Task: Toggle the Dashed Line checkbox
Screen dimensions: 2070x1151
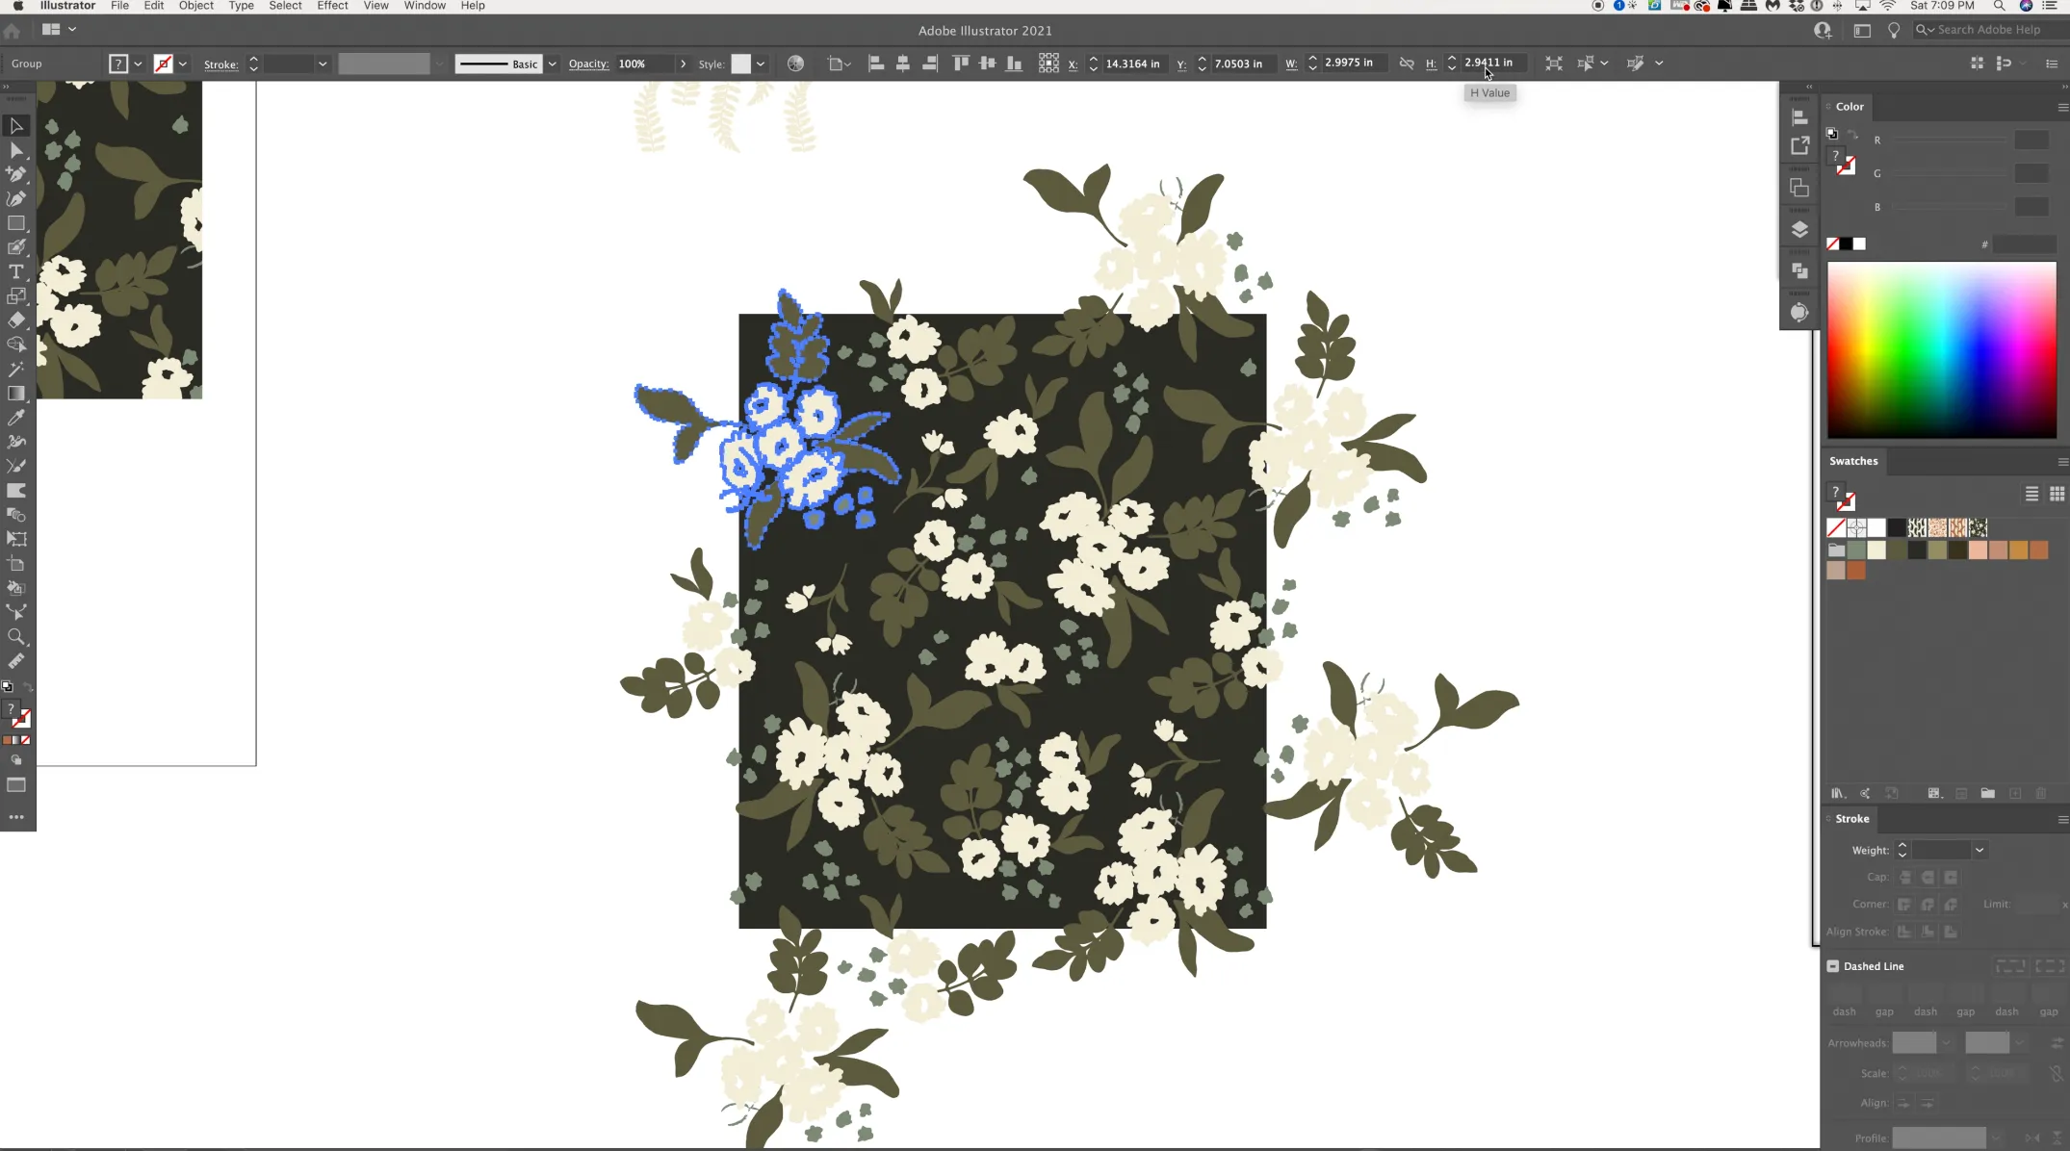Action: tap(1833, 966)
